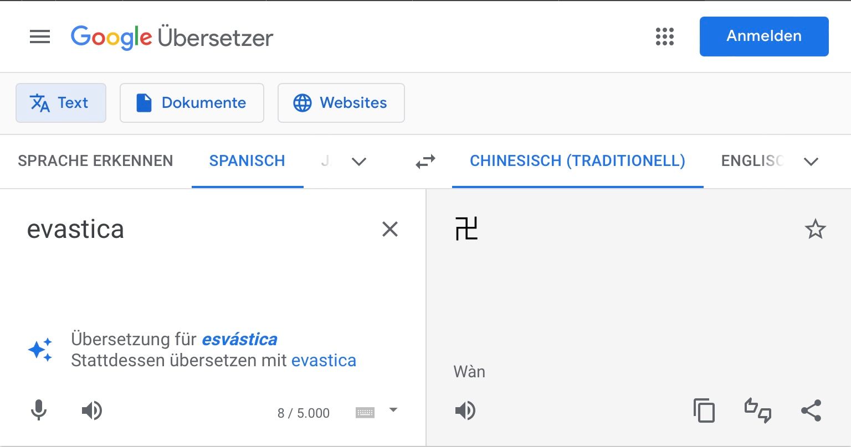
Task: Expand more source languages list
Action: pyautogui.click(x=359, y=162)
